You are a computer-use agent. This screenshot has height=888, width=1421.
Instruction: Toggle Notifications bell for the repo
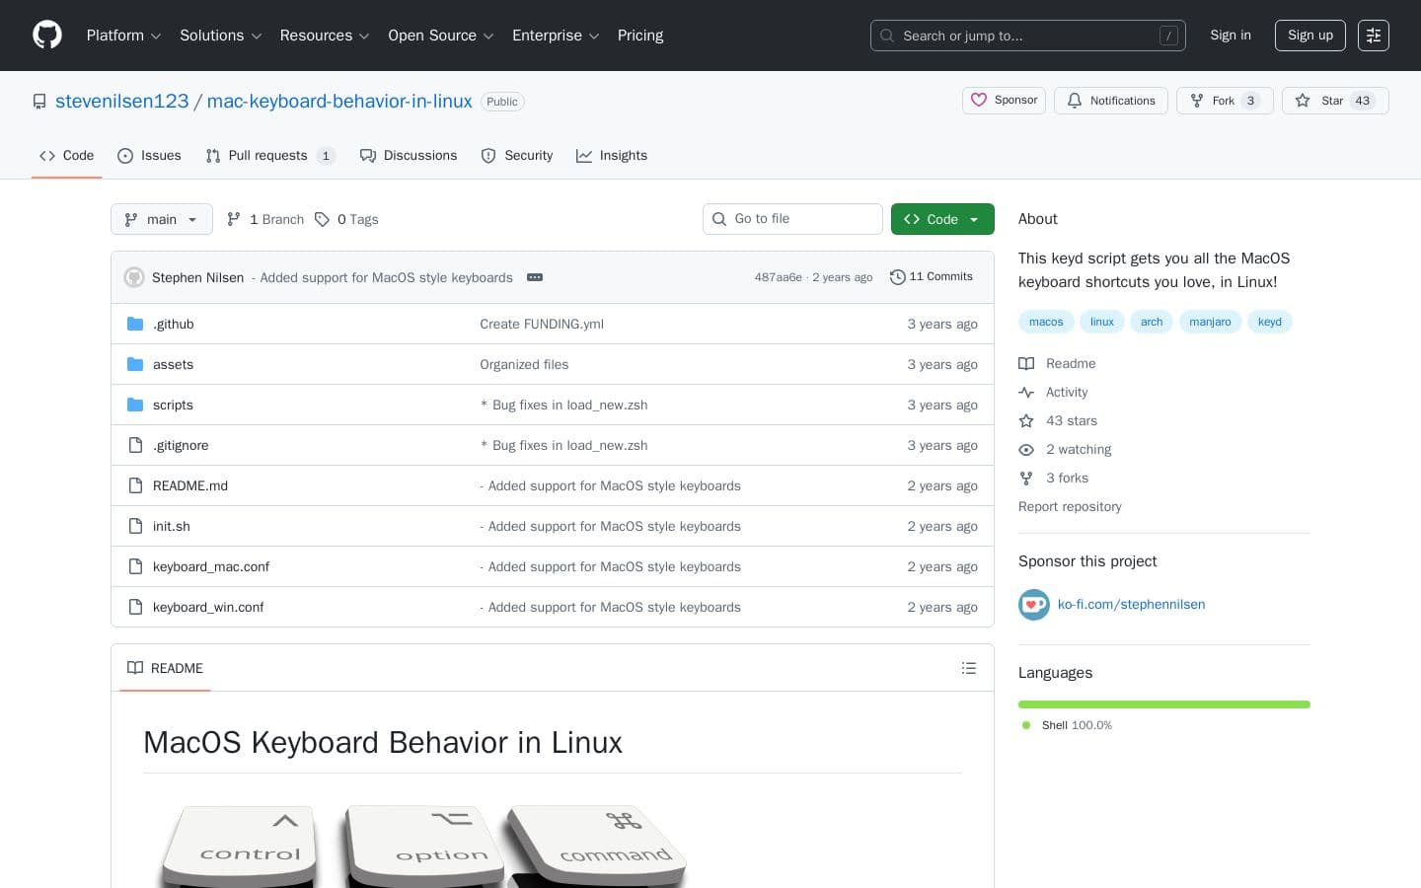1111,101
